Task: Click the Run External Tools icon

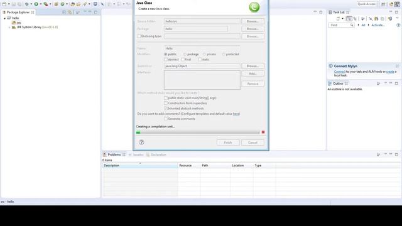Action: [x=46, y=4]
